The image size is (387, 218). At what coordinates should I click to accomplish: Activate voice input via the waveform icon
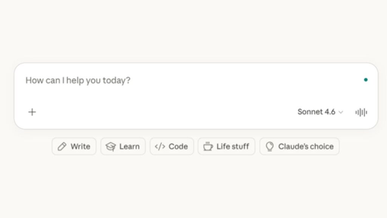(361, 112)
